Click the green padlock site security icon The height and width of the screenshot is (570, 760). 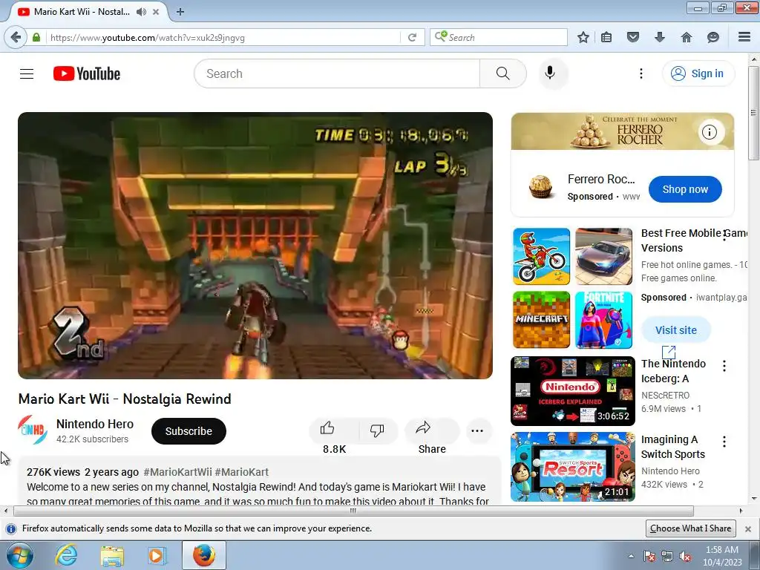36,37
